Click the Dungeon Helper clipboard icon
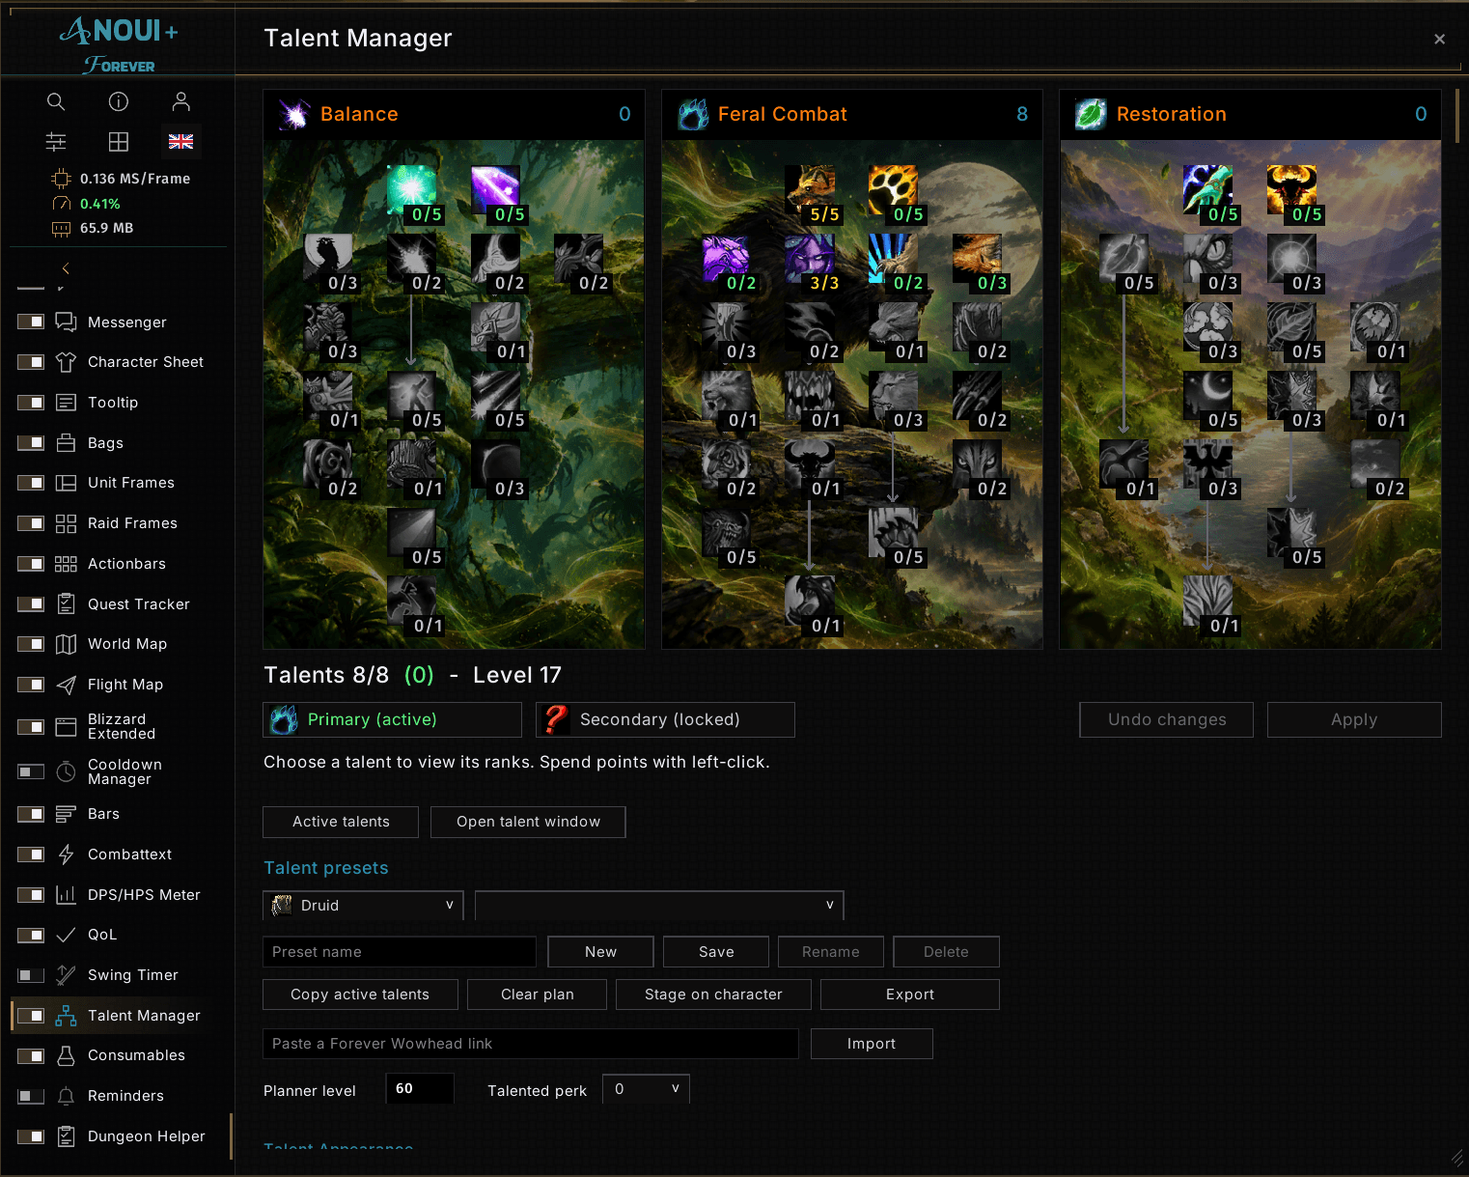 click(x=66, y=1136)
